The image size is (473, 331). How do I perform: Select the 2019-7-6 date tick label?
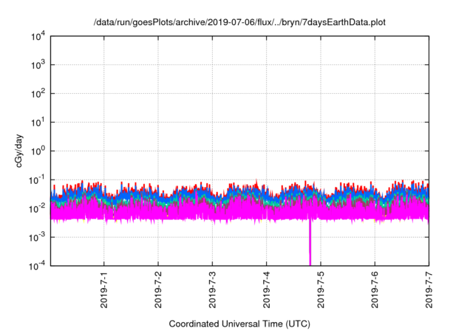click(375, 290)
